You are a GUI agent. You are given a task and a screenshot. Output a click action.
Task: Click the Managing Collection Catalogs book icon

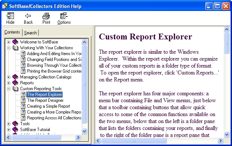15,77
